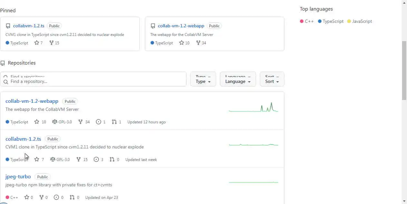This screenshot has height=204, width=407.
Task: View 1 pull request of collab-vm-1.2-webapp
Action: pos(117,122)
